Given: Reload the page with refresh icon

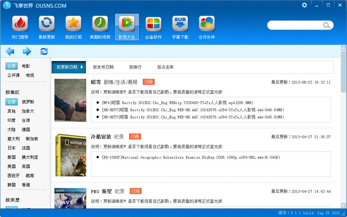Looking at the screenshot, I should pos(44,52).
